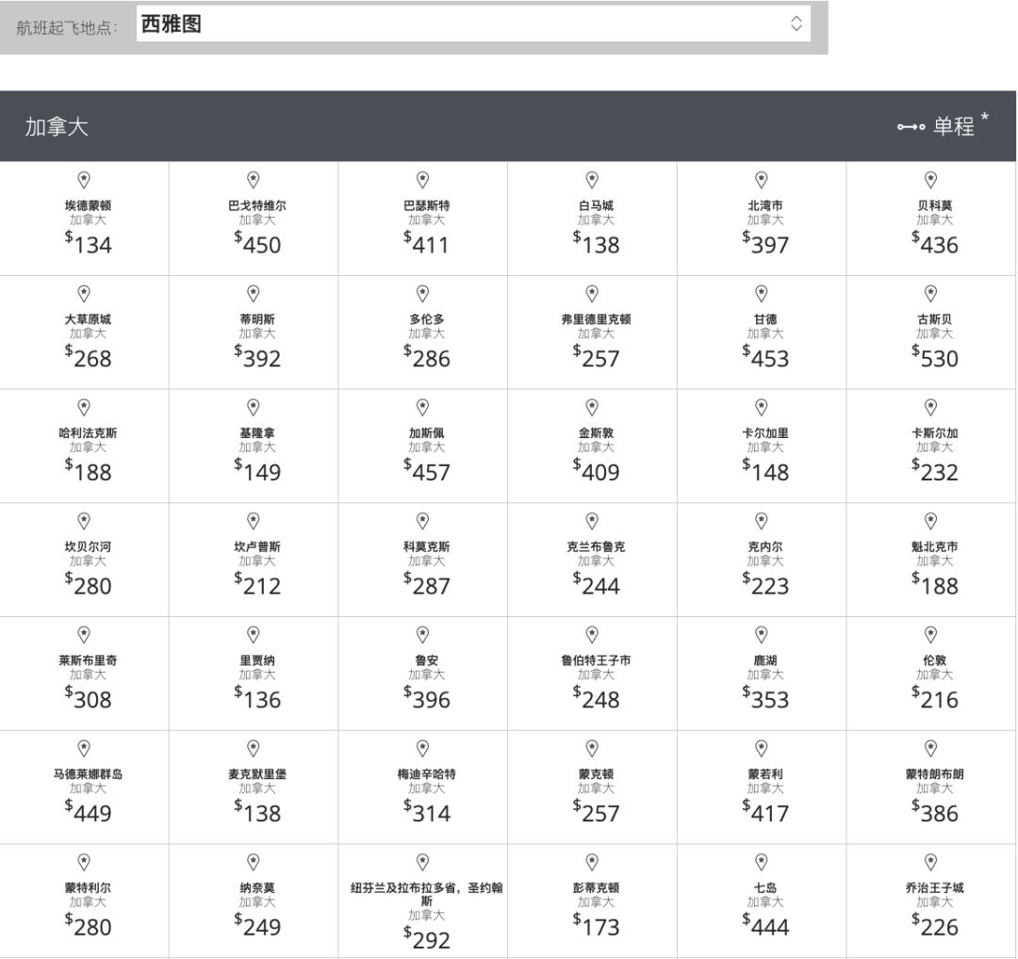Click the $287 fare under 科莫克斯
The image size is (1018, 959).
coord(427,585)
